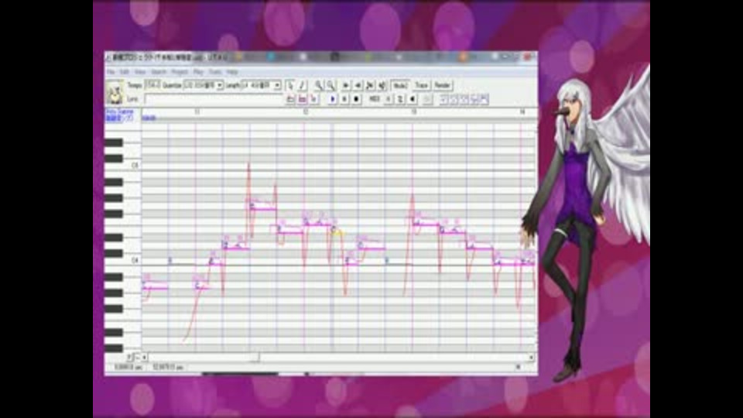Screen dimensions: 743x418
Task: Open the Length dropdown
Action: [x=277, y=86]
